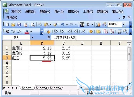This screenshot has height=97, width=134.
Task: Save the workbook with the floppy icon
Action: [x=19, y=24]
